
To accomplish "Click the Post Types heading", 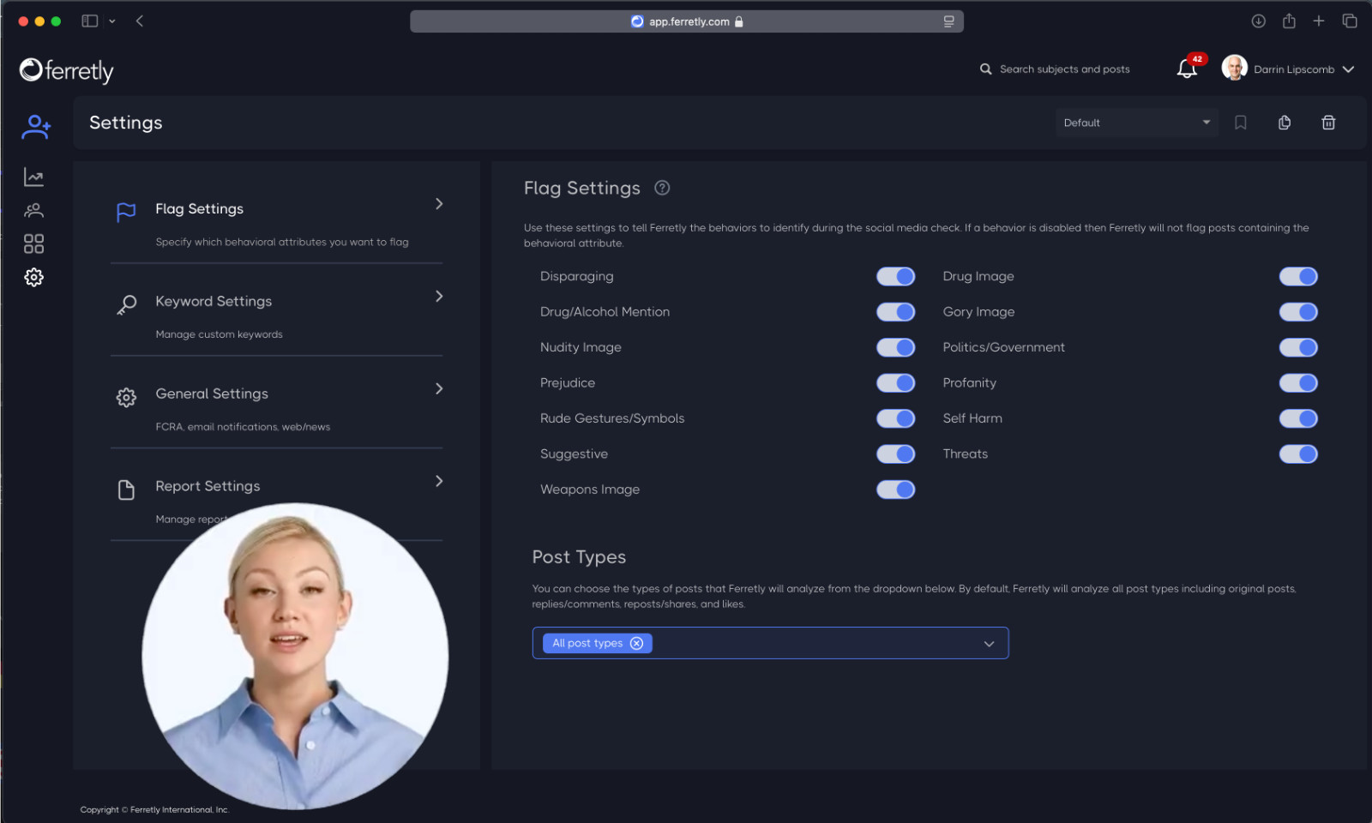I will click(579, 557).
